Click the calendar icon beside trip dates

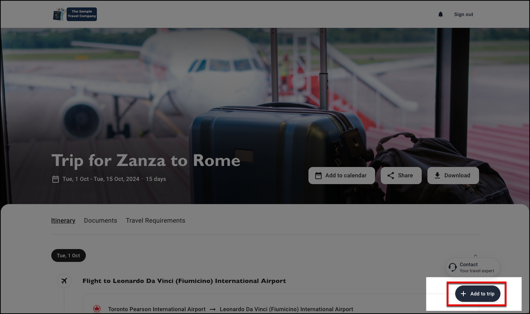pos(56,179)
